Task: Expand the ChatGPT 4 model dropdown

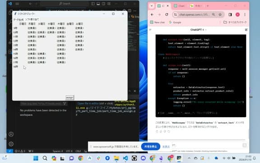Action: [198, 30]
